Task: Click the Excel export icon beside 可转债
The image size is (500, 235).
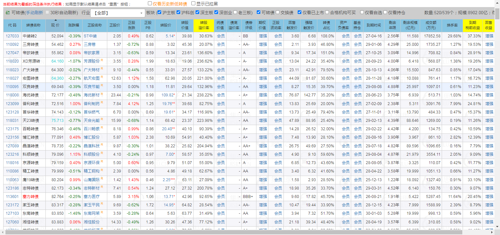Action: coord(7,13)
